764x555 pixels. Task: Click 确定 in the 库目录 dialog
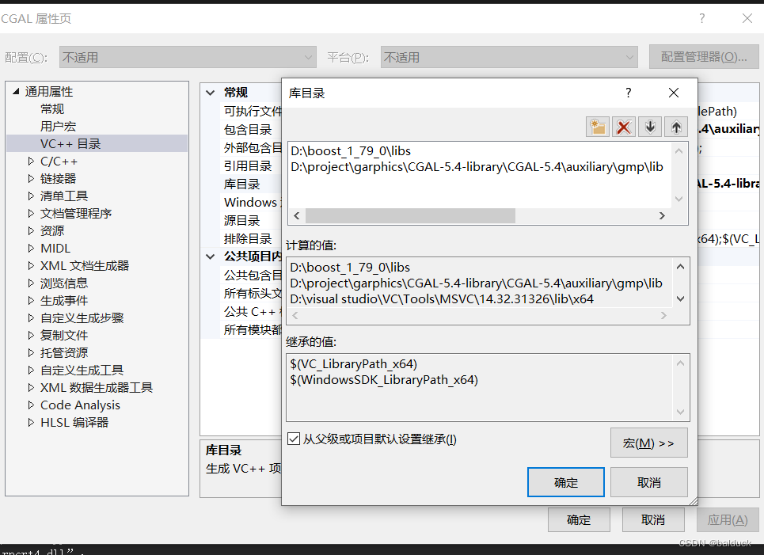[565, 481]
